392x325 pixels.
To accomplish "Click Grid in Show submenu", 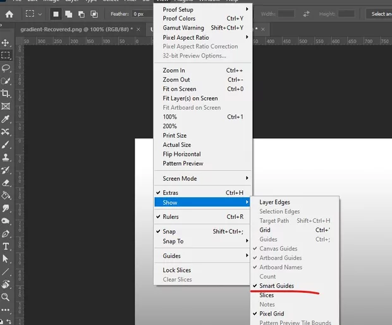I will pyautogui.click(x=295, y=230).
